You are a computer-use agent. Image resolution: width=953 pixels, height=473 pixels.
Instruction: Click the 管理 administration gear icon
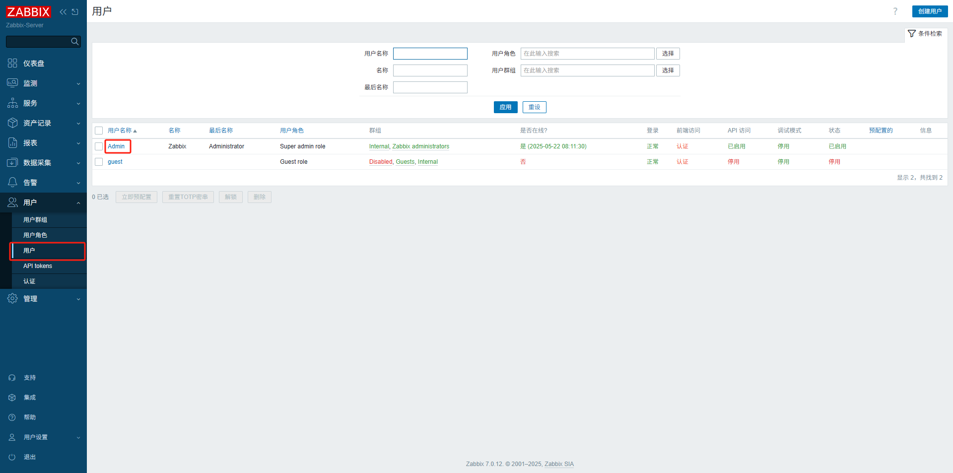[12, 298]
